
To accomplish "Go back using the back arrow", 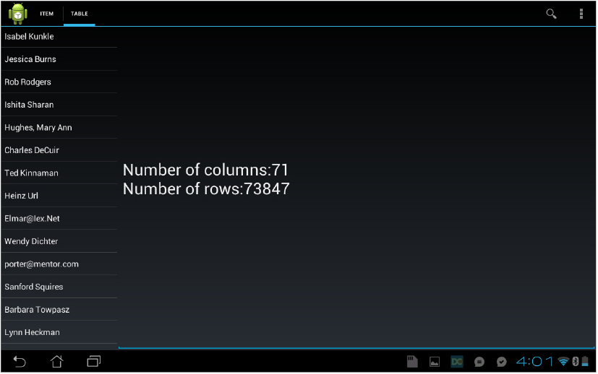I will coord(20,362).
